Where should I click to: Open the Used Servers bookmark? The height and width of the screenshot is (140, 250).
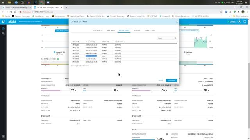(x=41, y=16)
